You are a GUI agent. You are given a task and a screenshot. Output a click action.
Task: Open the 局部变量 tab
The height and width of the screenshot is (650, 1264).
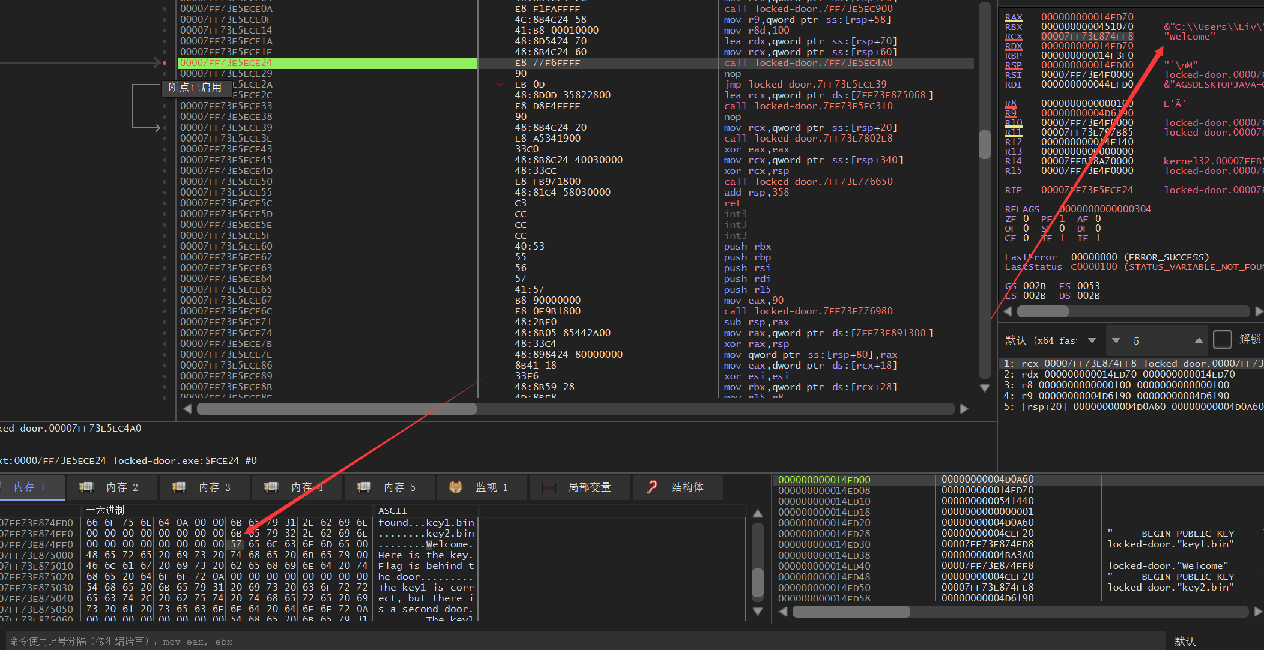pos(581,487)
